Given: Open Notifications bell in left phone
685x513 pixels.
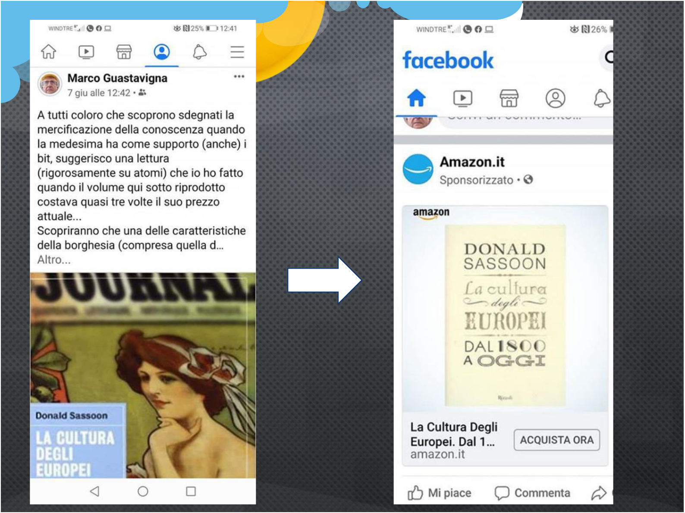Looking at the screenshot, I should coord(199,52).
